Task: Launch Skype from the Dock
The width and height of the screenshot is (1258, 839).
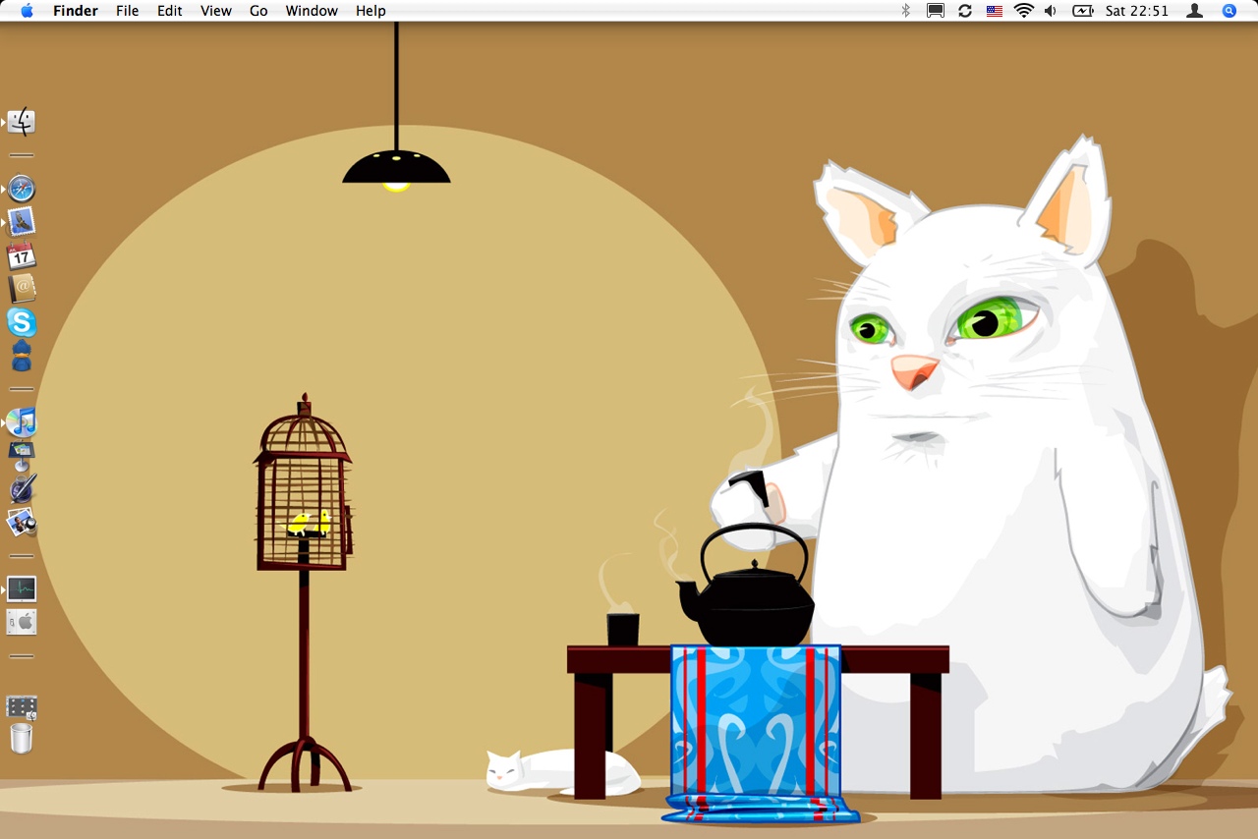Action: pos(22,322)
